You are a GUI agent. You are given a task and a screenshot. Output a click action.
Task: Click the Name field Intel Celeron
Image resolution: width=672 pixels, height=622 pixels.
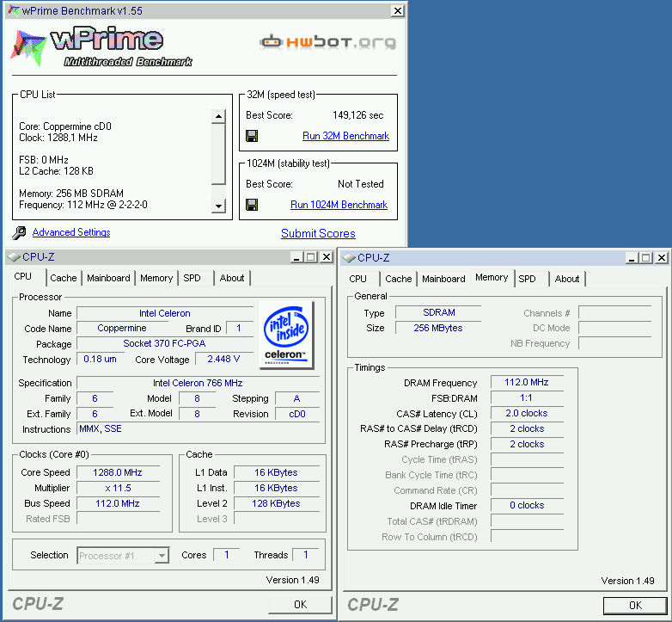(x=165, y=313)
